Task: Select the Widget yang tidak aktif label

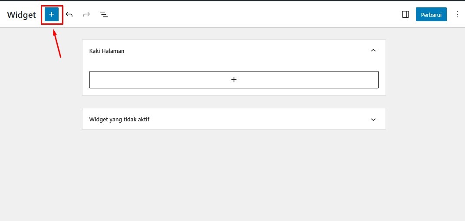Action: coord(119,120)
